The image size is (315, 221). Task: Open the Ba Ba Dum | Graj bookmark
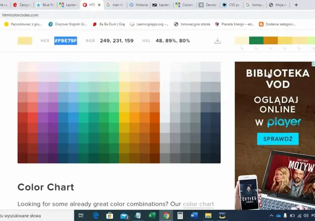(x=109, y=24)
